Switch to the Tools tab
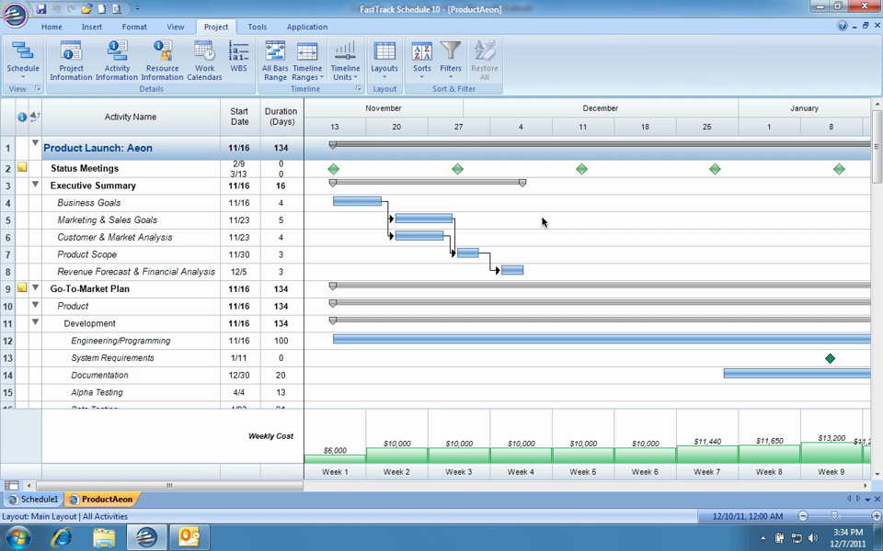 pyautogui.click(x=258, y=27)
